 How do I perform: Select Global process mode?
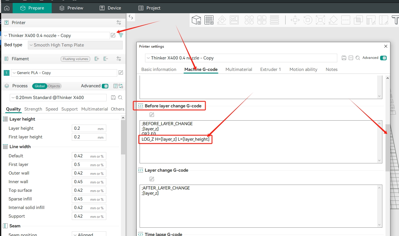[x=40, y=86]
